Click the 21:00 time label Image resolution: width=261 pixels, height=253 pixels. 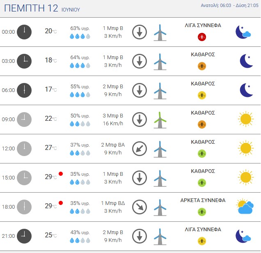8,236
